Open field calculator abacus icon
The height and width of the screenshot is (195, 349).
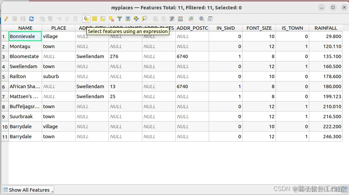pyautogui.click(x=180, y=19)
